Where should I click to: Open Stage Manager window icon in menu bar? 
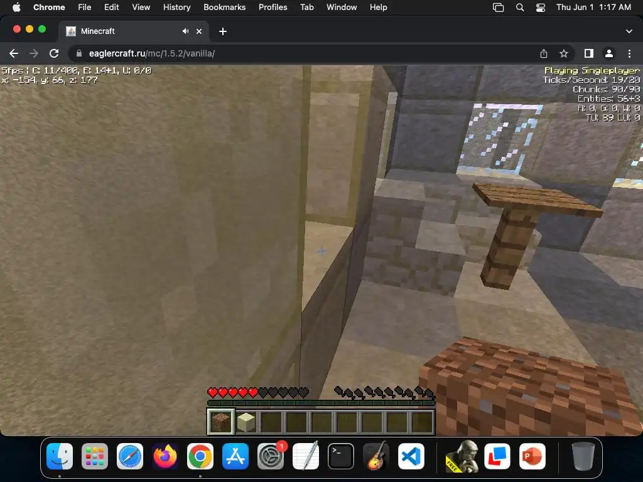point(498,8)
